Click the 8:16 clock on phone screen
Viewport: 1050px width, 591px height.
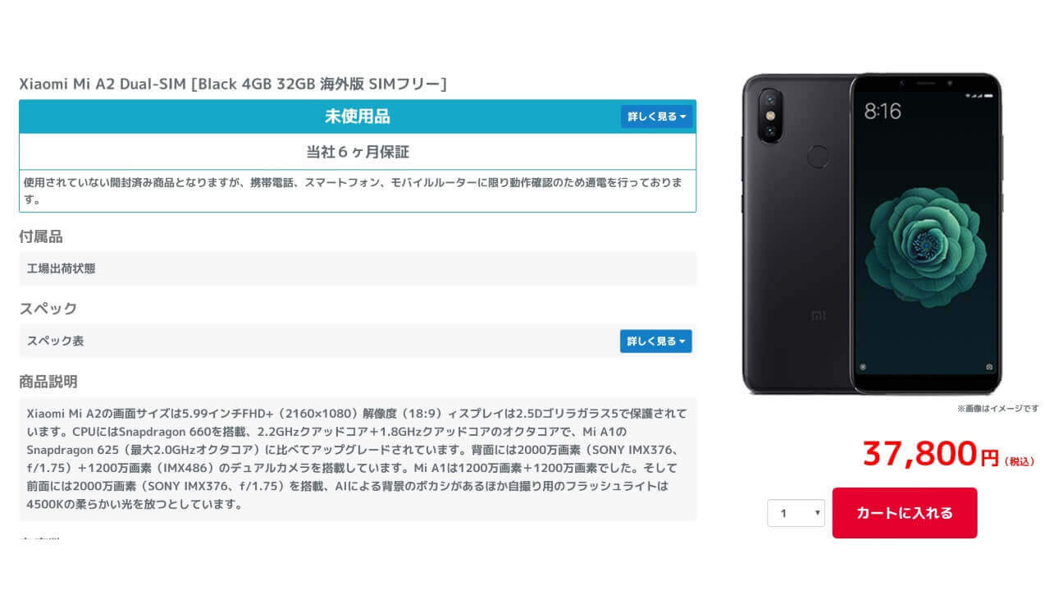coord(883,111)
